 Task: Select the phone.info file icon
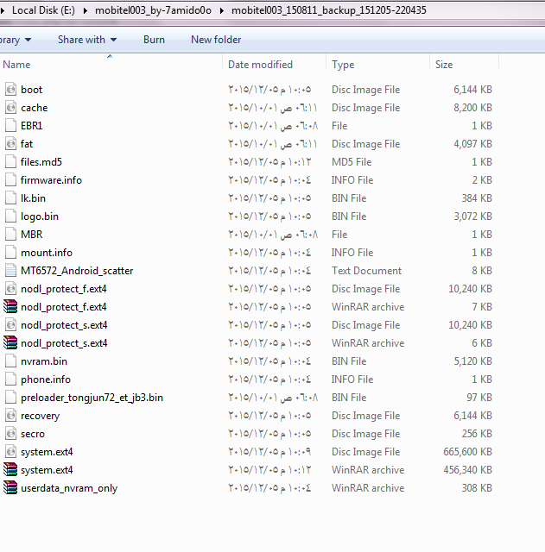pos(11,379)
